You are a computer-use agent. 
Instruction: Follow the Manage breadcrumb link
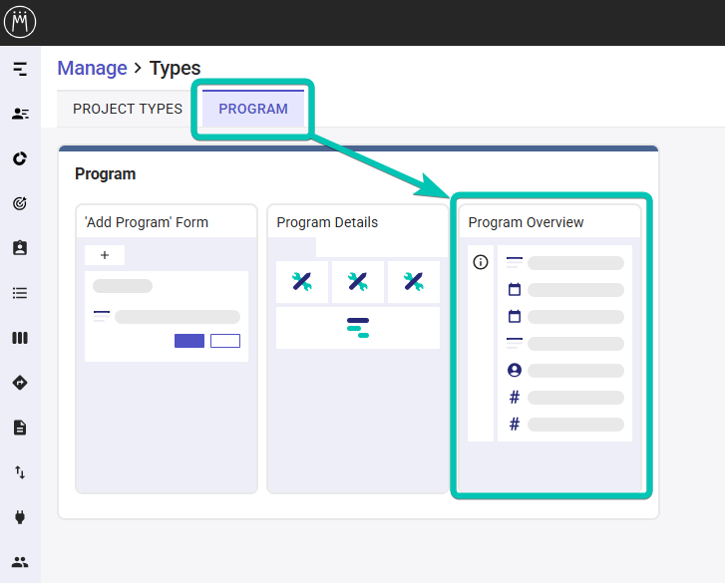[x=92, y=68]
